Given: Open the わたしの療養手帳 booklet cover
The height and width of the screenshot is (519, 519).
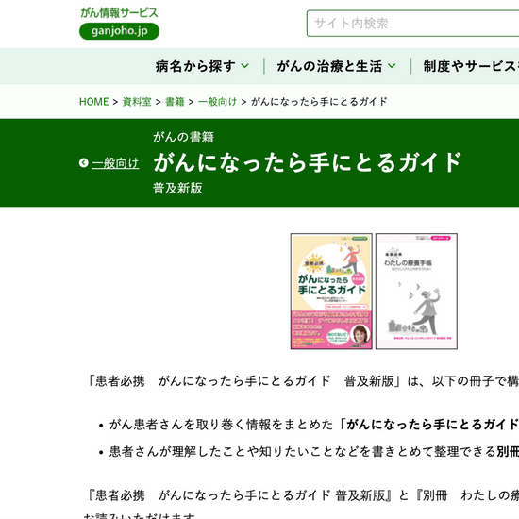Looking at the screenshot, I should [x=416, y=292].
